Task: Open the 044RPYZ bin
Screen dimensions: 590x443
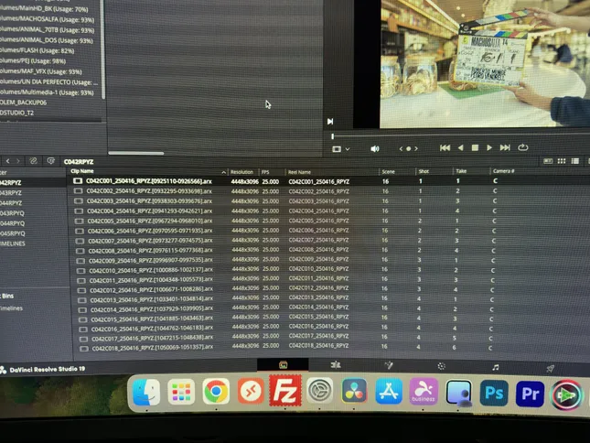Action: pyautogui.click(x=11, y=203)
